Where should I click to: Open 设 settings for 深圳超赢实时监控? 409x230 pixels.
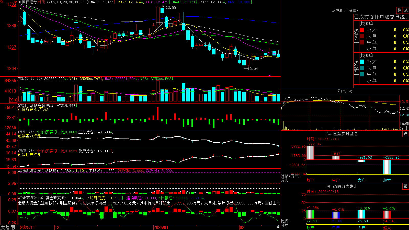coord(406,134)
